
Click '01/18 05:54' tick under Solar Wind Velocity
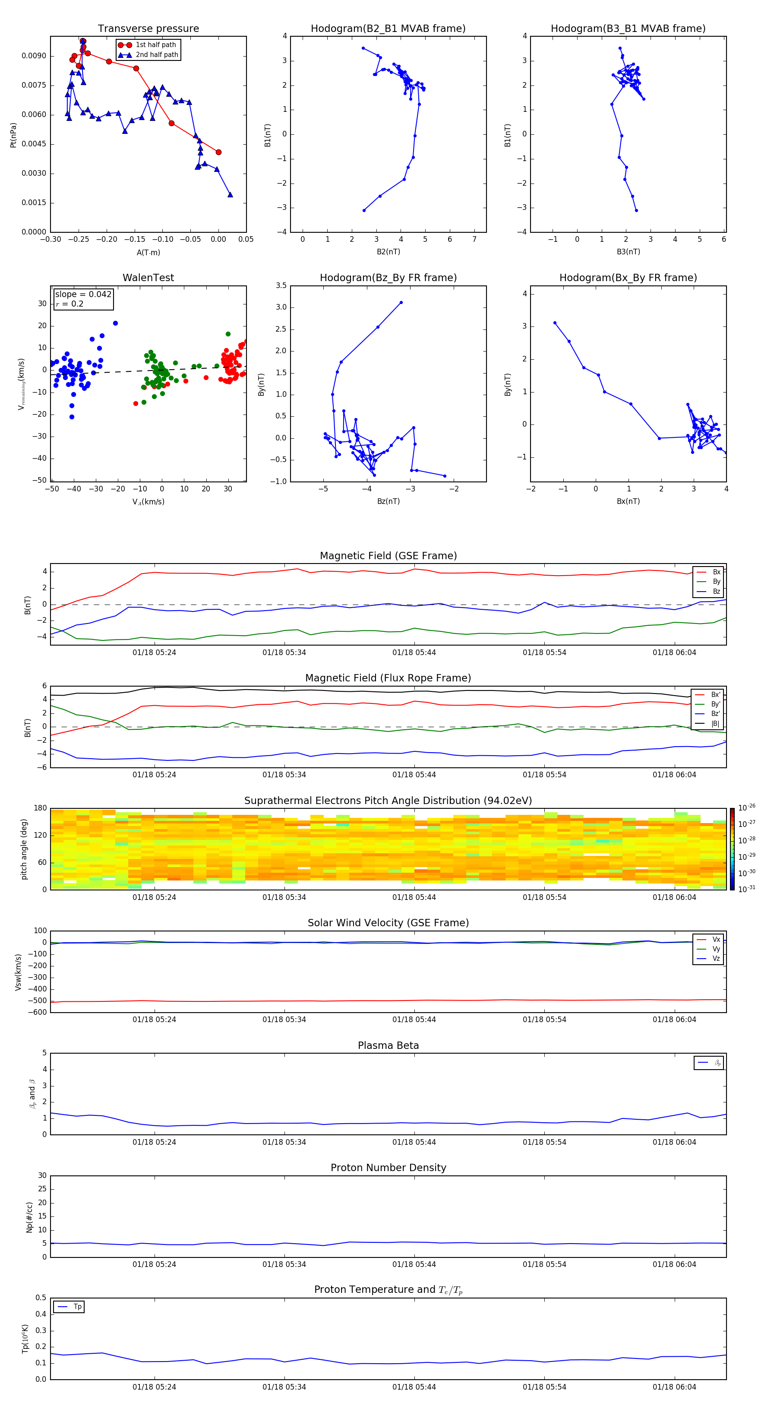click(x=545, y=1020)
